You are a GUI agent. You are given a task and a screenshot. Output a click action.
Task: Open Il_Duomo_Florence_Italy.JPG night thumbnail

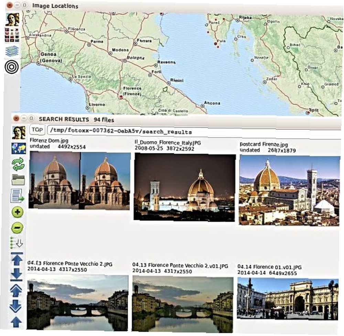[x=184, y=187]
